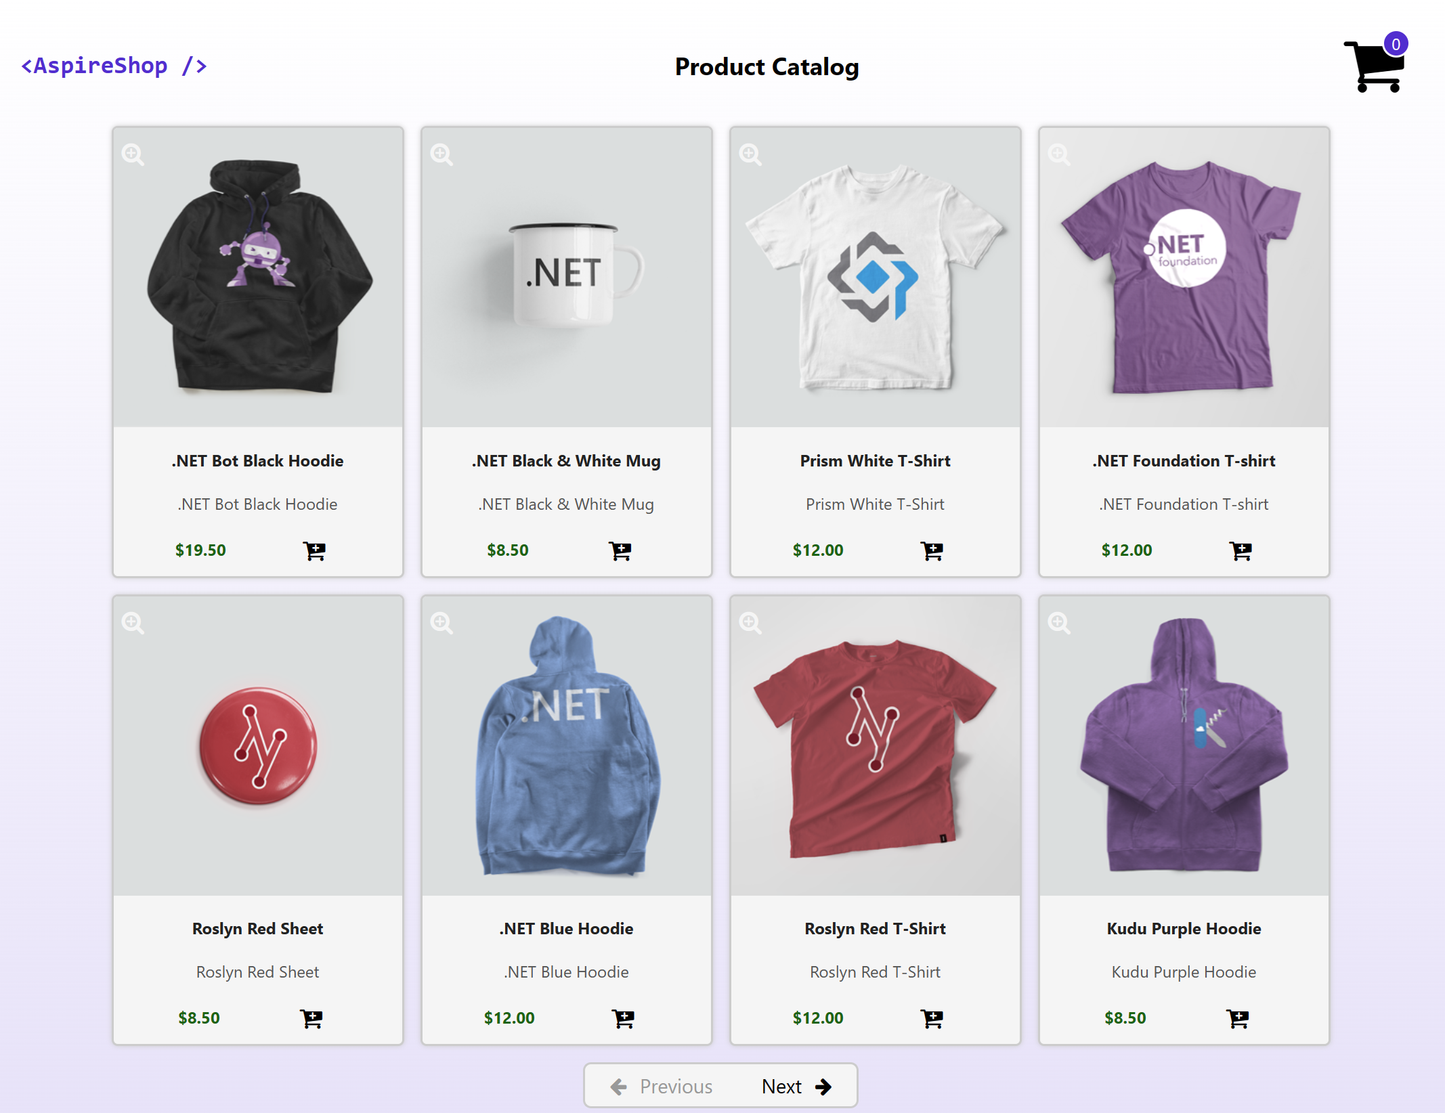Click add to cart for .NET Foundation T-shirt
The image size is (1445, 1113).
pyautogui.click(x=1242, y=550)
